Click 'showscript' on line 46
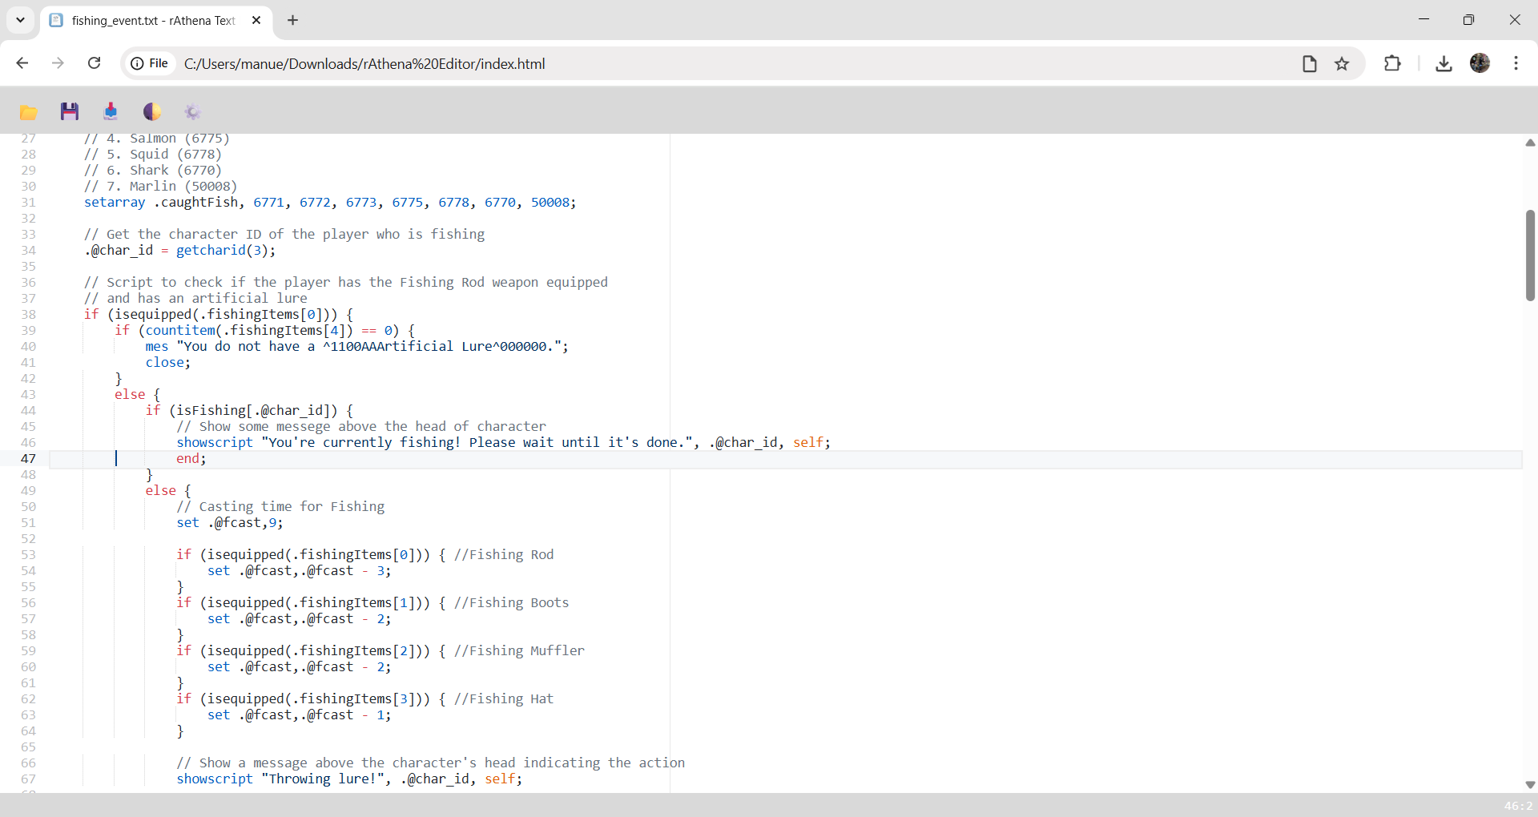The height and width of the screenshot is (817, 1538). pyautogui.click(x=215, y=442)
